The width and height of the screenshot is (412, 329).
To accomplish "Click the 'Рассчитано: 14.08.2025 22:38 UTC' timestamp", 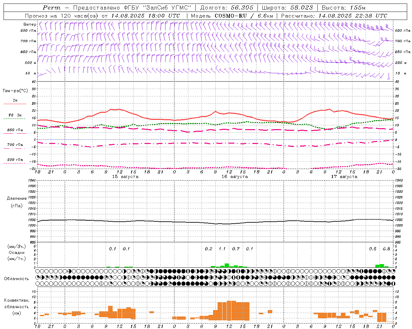I will pyautogui.click(x=334, y=16).
